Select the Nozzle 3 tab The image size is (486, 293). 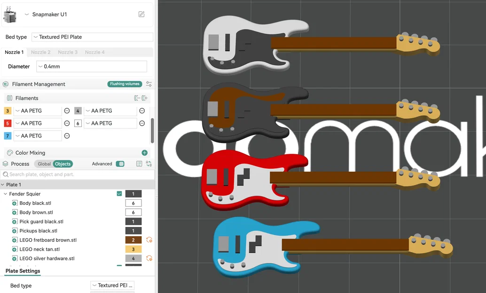tap(68, 52)
